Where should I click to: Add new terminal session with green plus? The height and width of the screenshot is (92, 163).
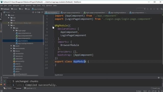(5, 81)
